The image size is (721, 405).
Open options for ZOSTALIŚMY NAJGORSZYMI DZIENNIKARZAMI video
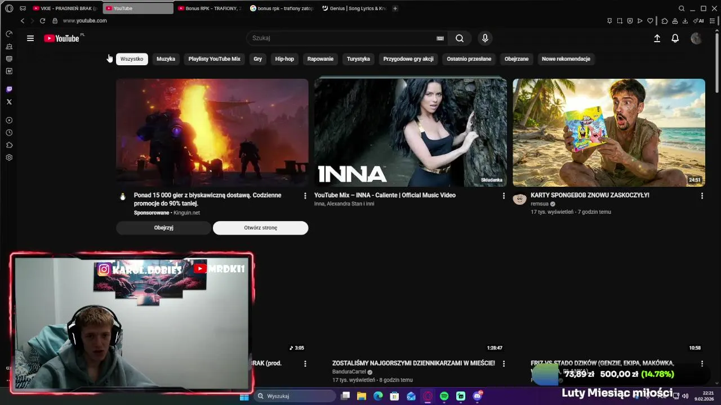(x=504, y=364)
